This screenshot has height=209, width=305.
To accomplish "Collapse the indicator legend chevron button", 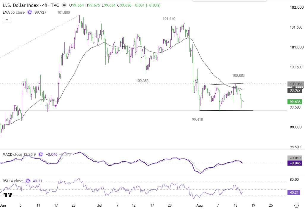I will tap(7, 20).
